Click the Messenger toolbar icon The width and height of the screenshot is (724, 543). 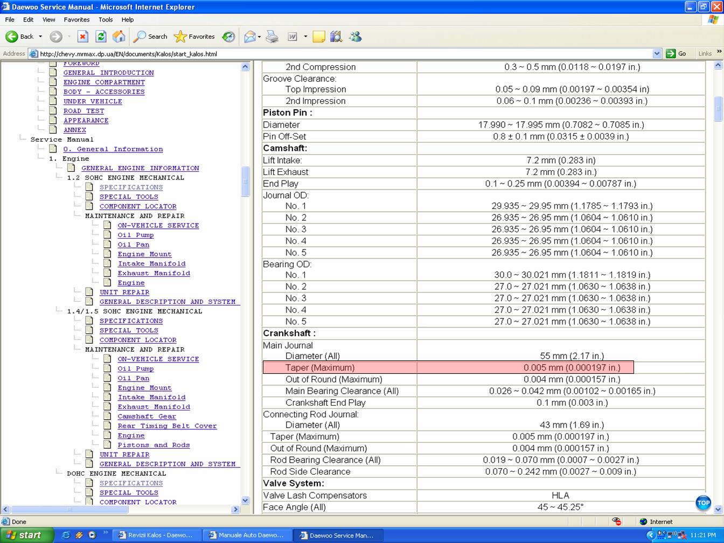coord(356,37)
